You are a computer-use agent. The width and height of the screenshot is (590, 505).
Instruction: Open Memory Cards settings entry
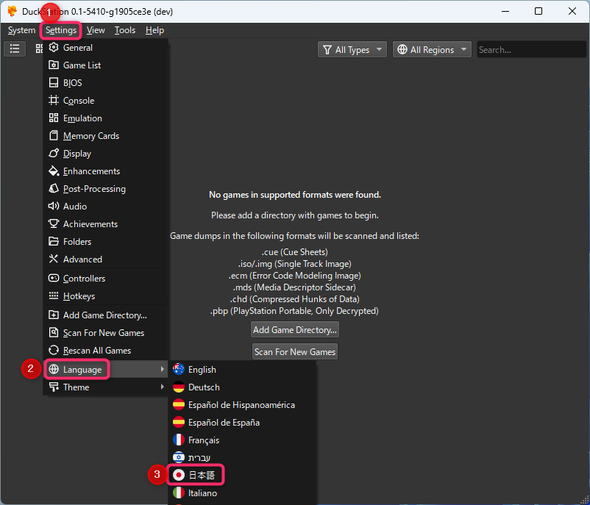106,136
